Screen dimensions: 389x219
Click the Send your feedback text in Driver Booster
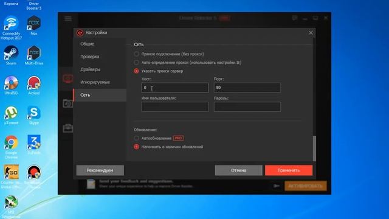click(x=136, y=181)
